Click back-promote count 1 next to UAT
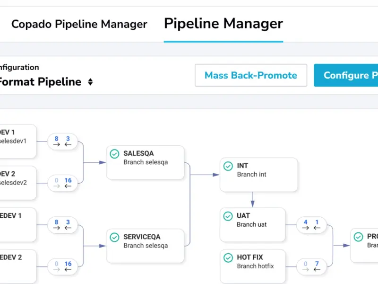The height and width of the screenshot is (284, 378). click(x=317, y=222)
